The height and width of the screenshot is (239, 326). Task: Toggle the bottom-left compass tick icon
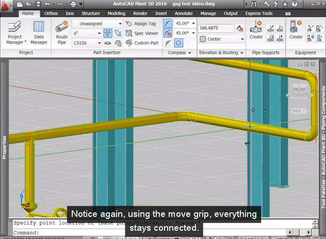point(168,43)
